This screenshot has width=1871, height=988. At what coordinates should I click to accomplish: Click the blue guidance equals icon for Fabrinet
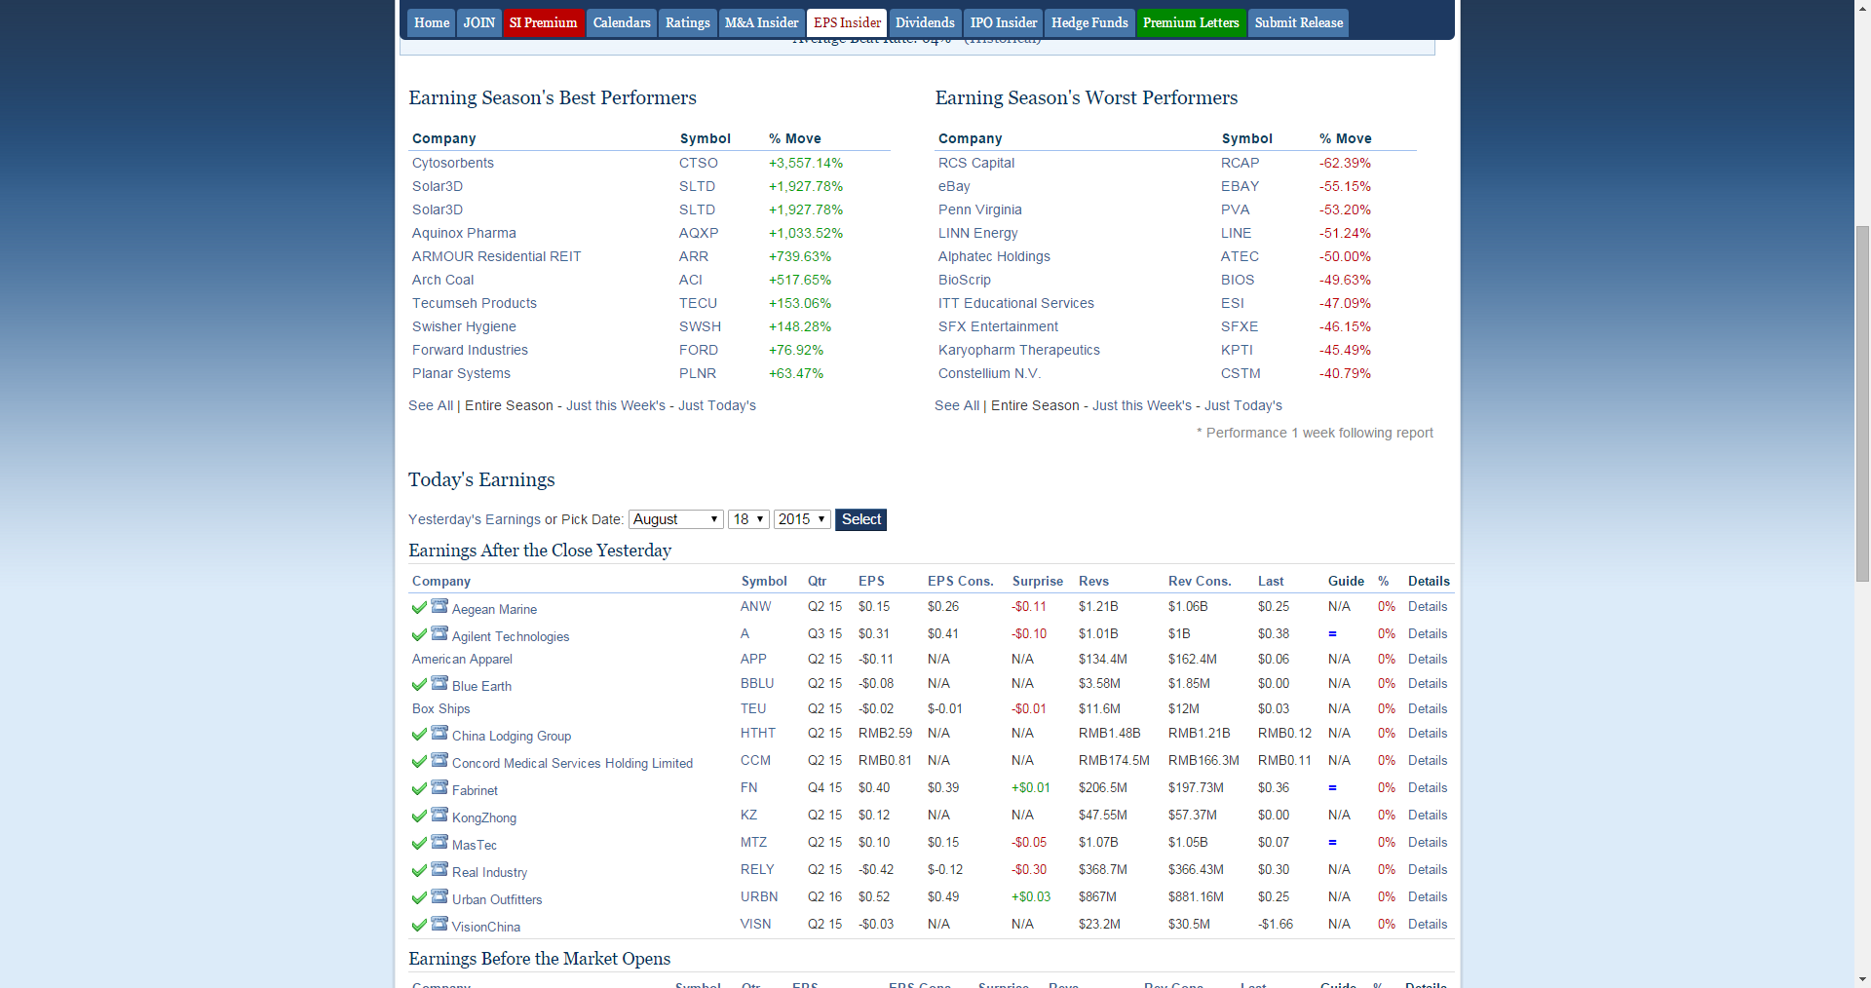(1332, 787)
